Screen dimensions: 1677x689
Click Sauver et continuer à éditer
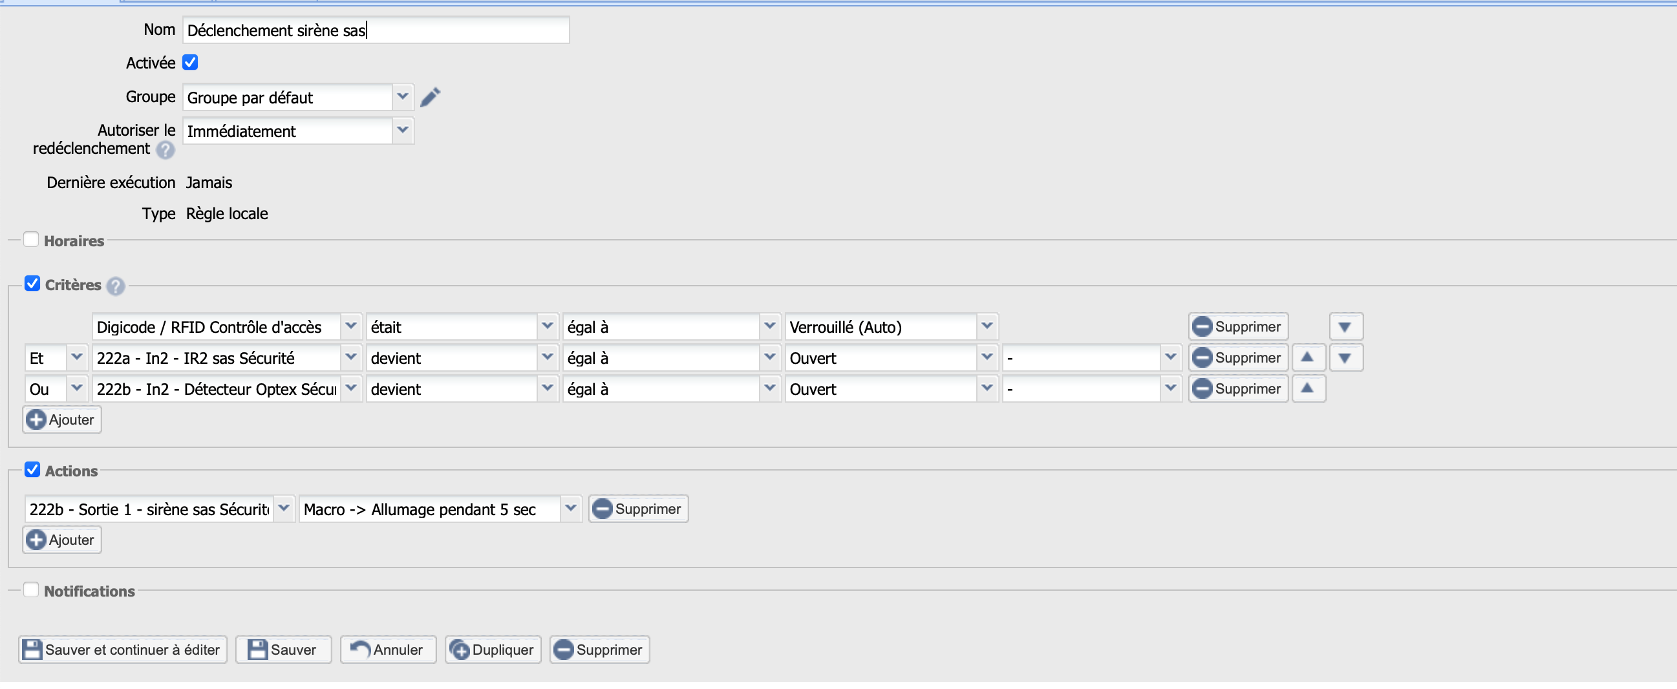pyautogui.click(x=122, y=650)
